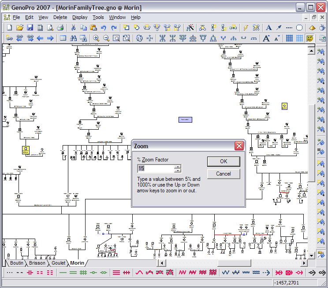Click the horizontal scrollbar thumb
This screenshot has height=288, width=328.
click(234, 263)
